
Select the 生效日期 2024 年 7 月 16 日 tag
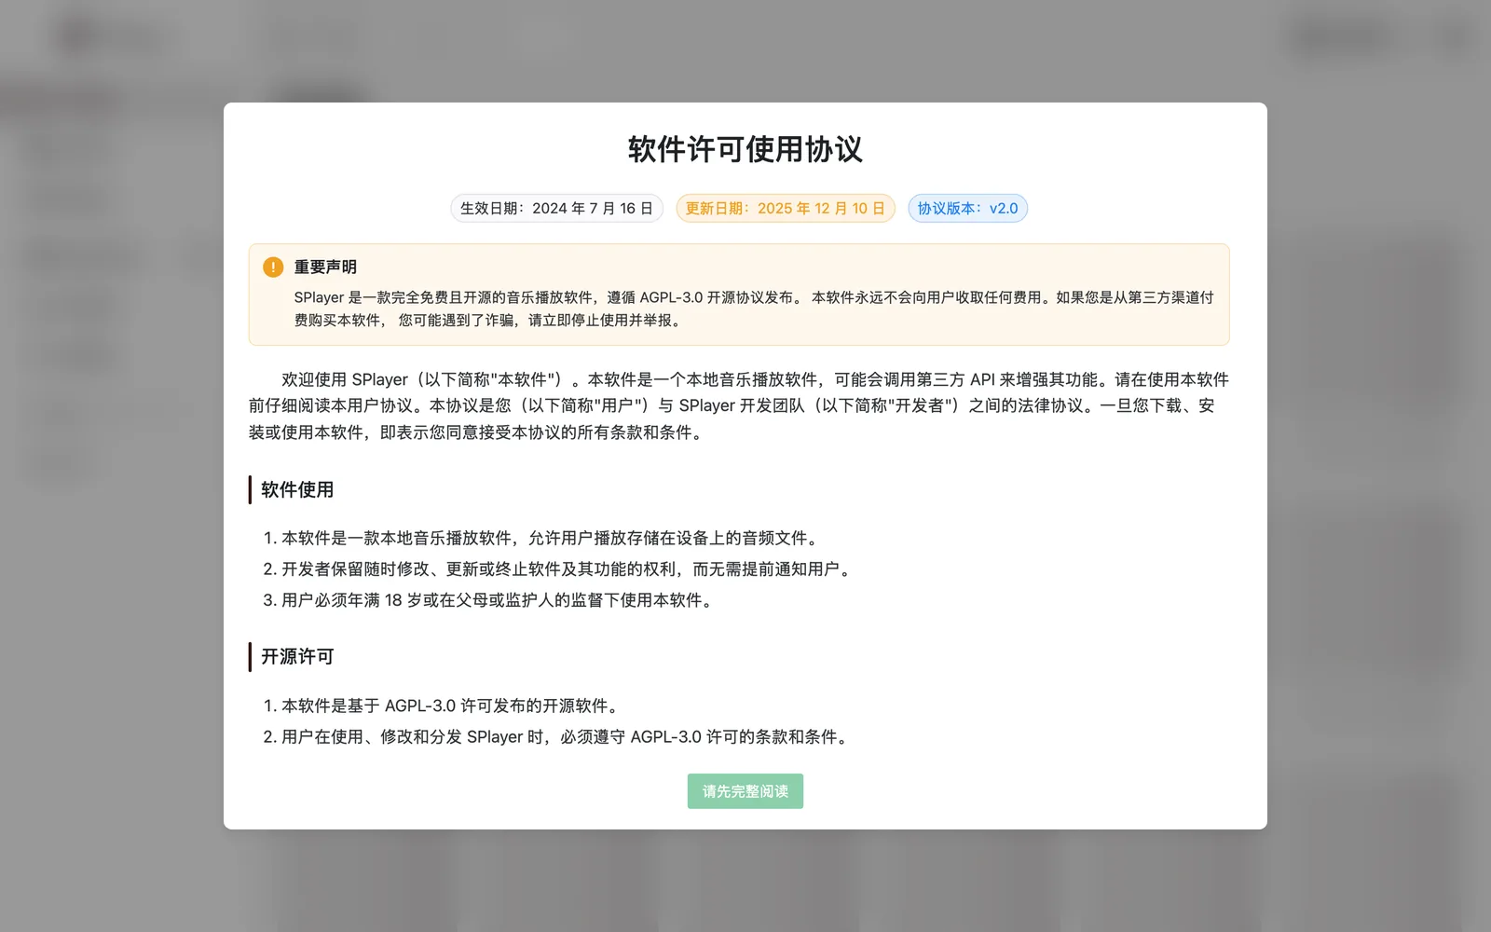point(556,208)
